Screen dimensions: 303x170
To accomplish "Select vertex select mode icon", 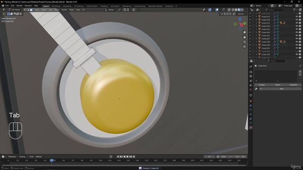I will pos(25,9).
